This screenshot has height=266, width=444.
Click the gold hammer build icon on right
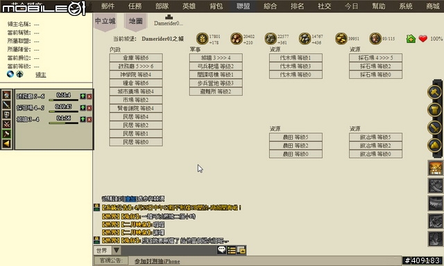pyautogui.click(x=435, y=92)
